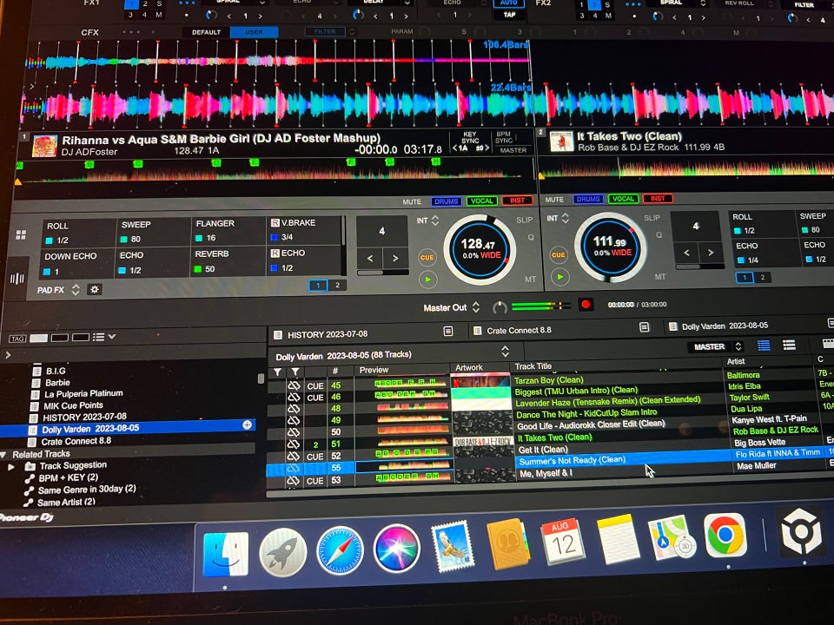Click the pad grid icon left of ROLL
Screen dimensions: 834x625
pos(21,234)
